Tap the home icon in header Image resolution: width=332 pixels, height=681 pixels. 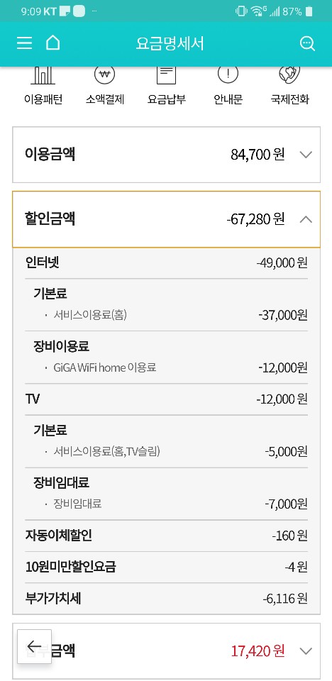point(53,43)
